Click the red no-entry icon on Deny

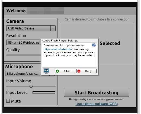pos(79,71)
